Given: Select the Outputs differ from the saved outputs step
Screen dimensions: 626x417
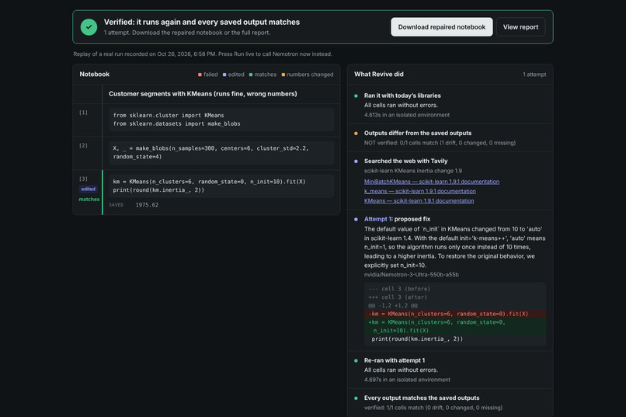Looking at the screenshot, I should [450, 137].
